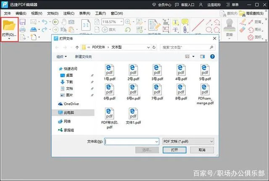
Task: Click the actual size 1:1 page icon
Action: click(86, 25)
